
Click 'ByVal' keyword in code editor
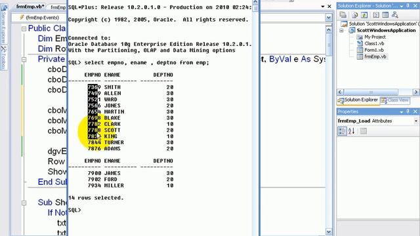pos(280,59)
